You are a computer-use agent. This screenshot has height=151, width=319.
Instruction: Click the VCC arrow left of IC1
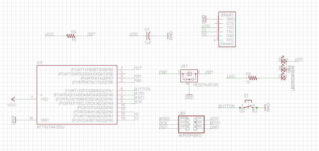12,99
